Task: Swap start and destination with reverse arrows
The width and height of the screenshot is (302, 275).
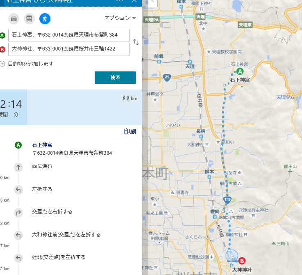Action: click(x=136, y=42)
